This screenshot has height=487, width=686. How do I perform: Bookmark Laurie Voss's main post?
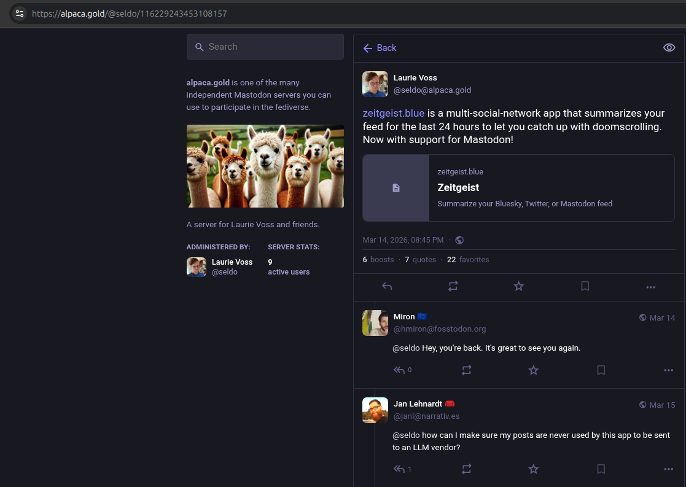click(x=585, y=286)
